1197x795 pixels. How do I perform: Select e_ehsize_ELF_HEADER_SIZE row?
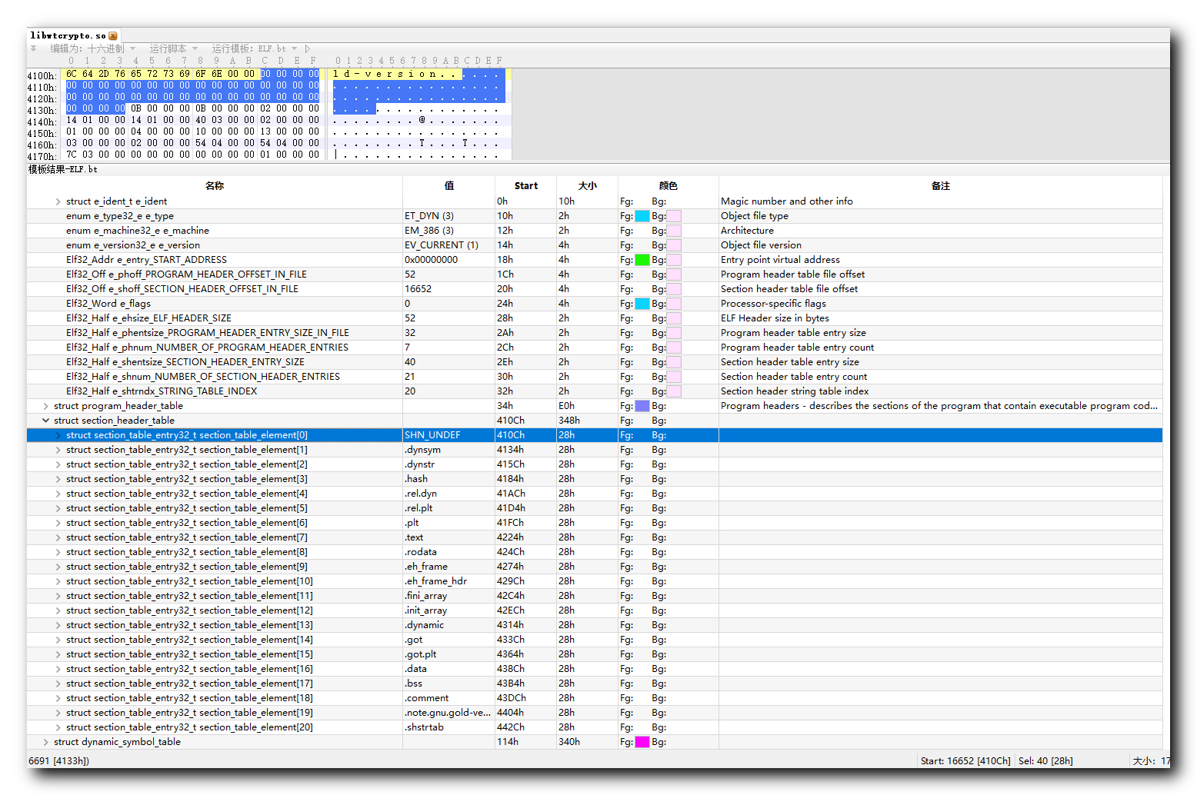[x=595, y=318]
